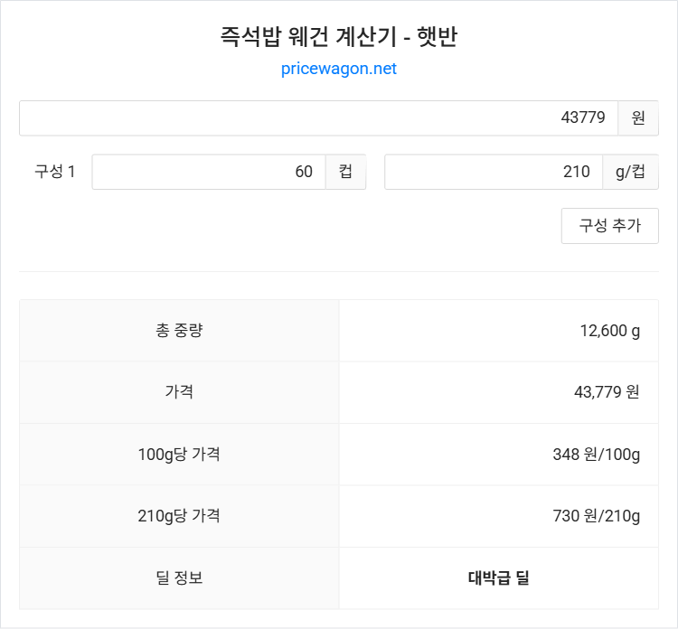Click the 대박급 딜 result text
Viewport: 678px width, 629px height.
point(499,577)
